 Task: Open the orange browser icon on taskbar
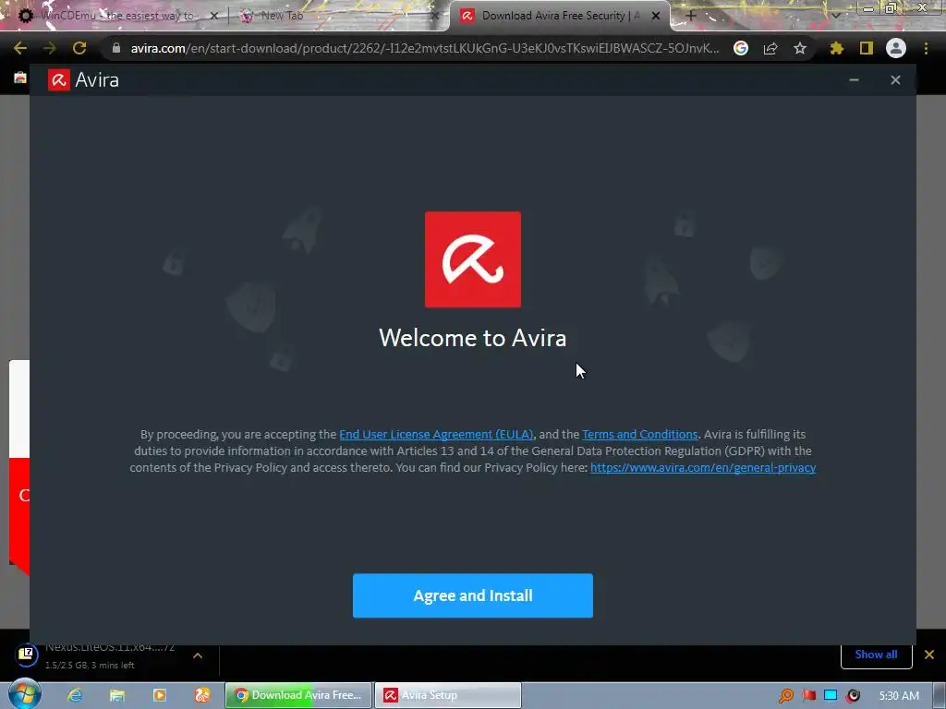coord(202,695)
